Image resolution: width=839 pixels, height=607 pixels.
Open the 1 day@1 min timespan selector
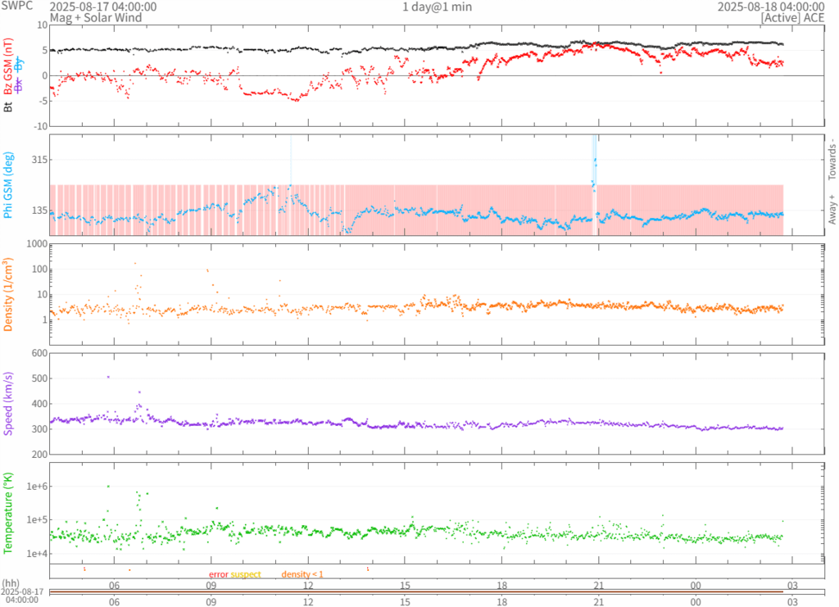437,7
